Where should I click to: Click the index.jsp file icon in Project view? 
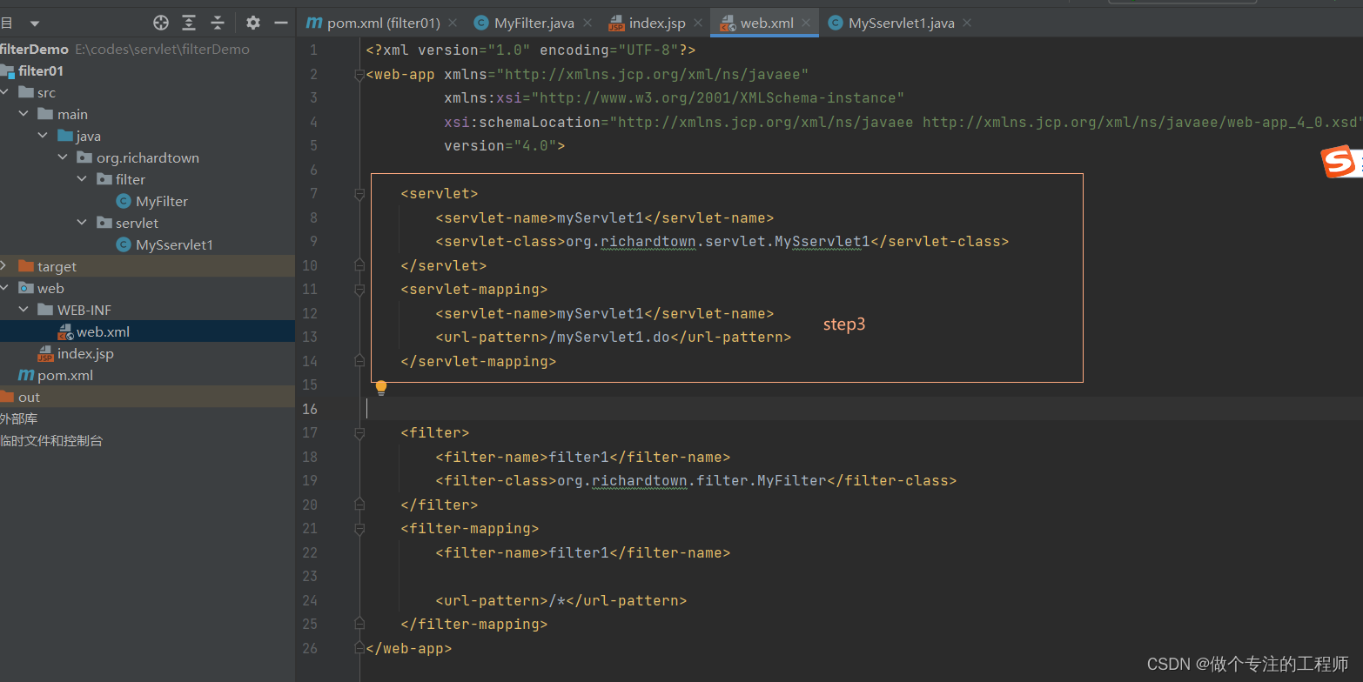(x=45, y=353)
